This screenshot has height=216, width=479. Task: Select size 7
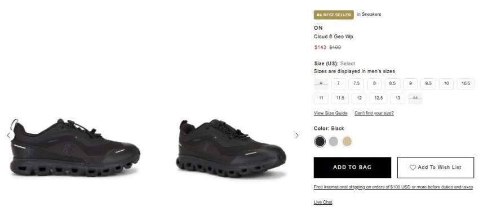pyautogui.click(x=338, y=84)
